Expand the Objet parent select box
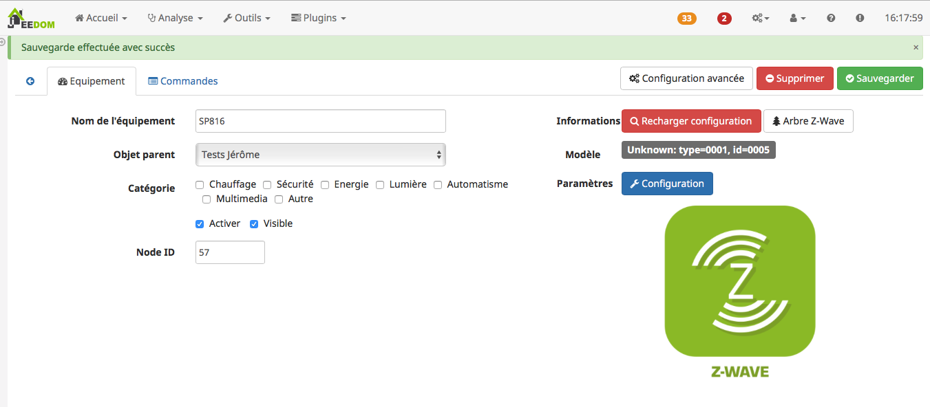 coord(320,155)
